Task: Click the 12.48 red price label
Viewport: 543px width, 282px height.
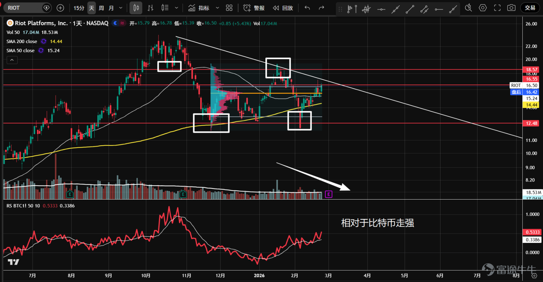Action: 531,123
